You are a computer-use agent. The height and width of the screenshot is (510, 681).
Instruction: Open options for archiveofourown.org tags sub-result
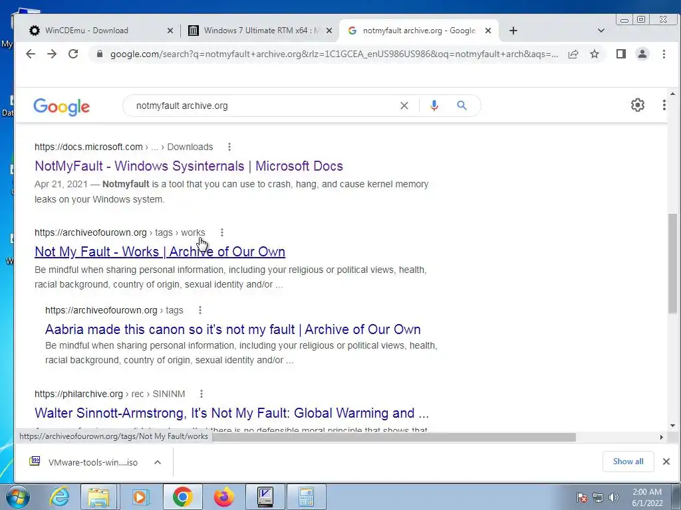pos(200,310)
